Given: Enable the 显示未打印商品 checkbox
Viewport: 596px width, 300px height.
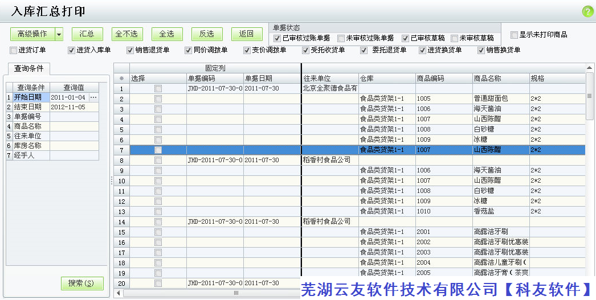Looking at the screenshot, I should [x=514, y=35].
